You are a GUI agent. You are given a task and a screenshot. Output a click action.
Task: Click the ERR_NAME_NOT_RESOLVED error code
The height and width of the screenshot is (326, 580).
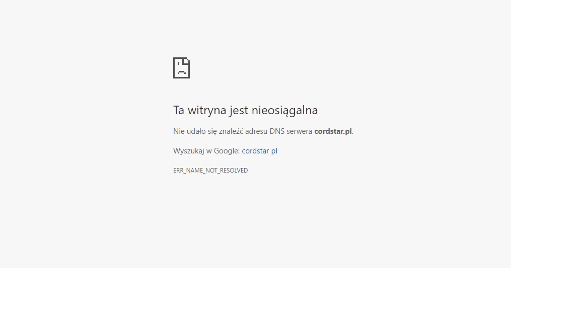[210, 171]
